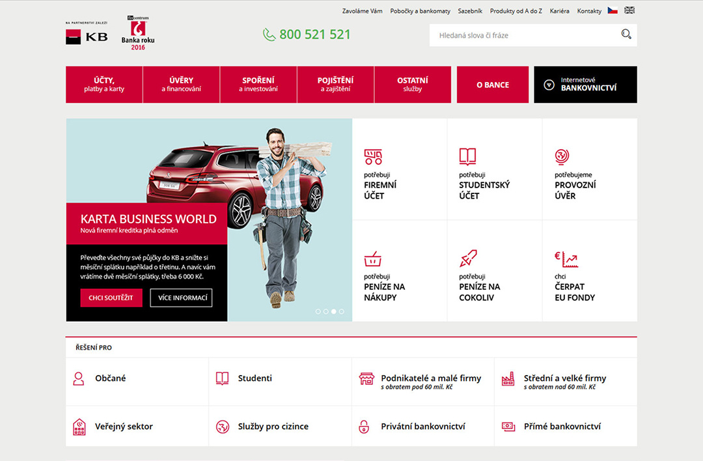Switch to English via UK flag
703x461 pixels.
click(629, 10)
